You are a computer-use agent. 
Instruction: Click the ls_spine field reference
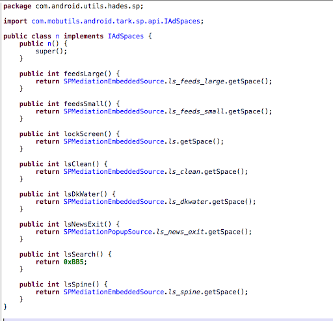185,292
